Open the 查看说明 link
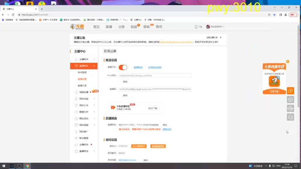This screenshot has width=301, height=169. pyautogui.click(x=167, y=129)
